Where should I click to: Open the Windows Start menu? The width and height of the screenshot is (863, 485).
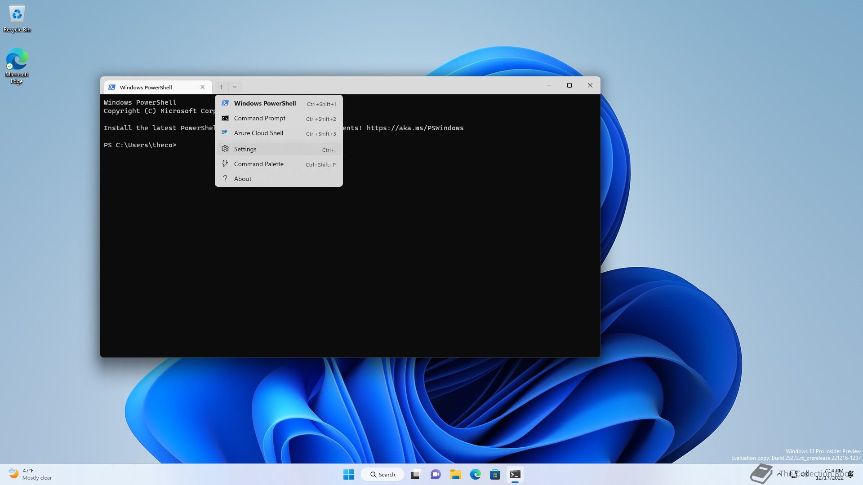pos(348,474)
